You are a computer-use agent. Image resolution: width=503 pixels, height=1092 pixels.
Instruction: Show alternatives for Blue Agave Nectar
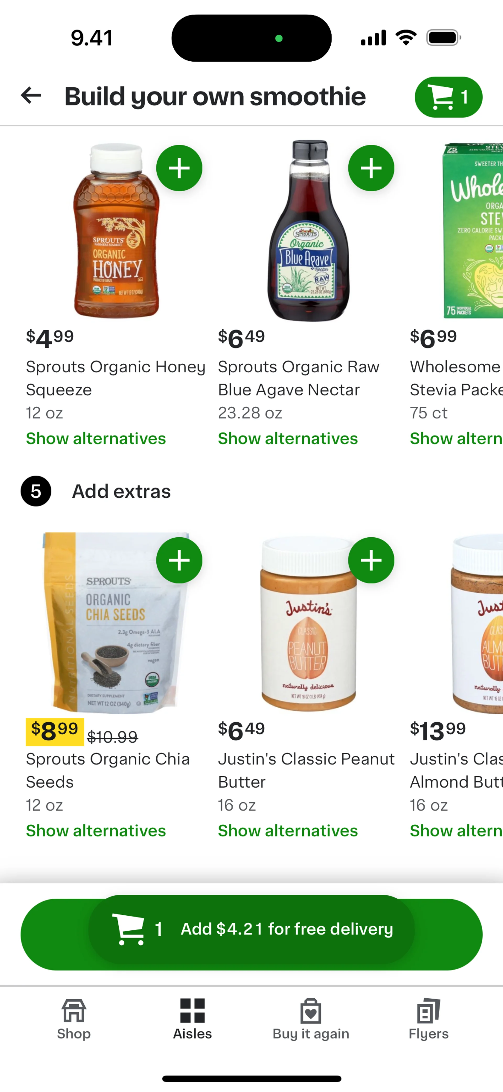click(287, 438)
